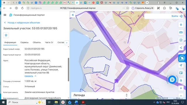Show more tabs with right arrow
Viewport: 187px width, 105px height.
[x=67, y=43]
